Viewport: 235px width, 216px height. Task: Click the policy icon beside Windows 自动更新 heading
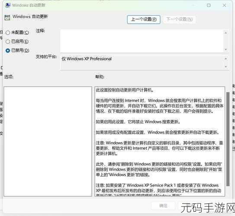tap(7, 17)
